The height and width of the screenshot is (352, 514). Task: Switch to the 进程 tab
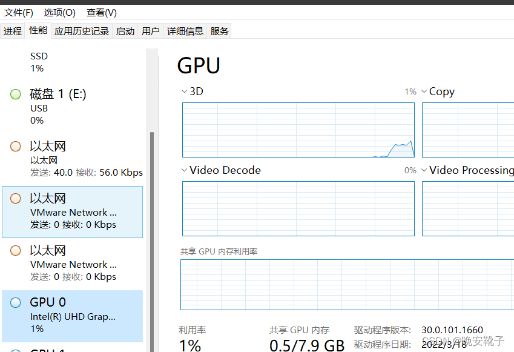[13, 30]
